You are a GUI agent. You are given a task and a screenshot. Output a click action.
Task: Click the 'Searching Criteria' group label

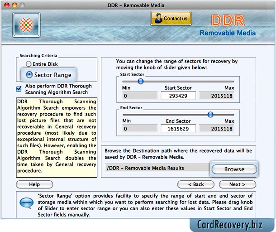[38, 56]
